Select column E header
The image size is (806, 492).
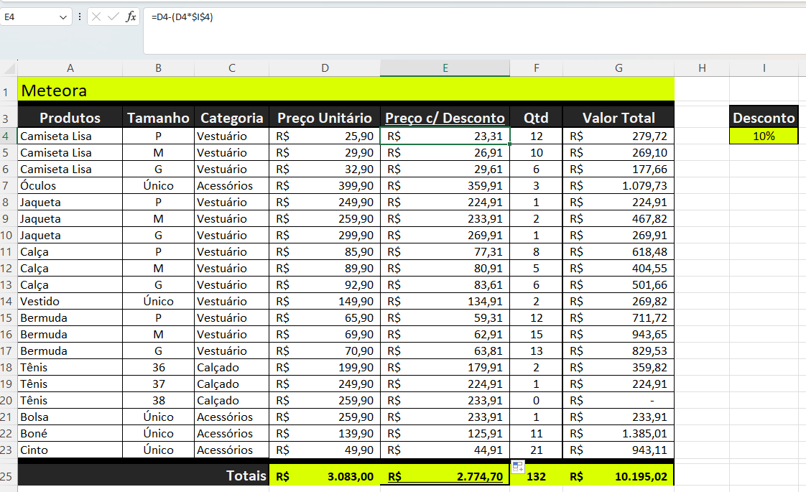coord(445,68)
